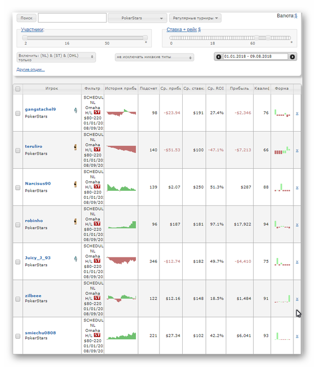Screen dimensions: 315x367
Task: Click the form chart in zilbeee row
Action: 282,299
